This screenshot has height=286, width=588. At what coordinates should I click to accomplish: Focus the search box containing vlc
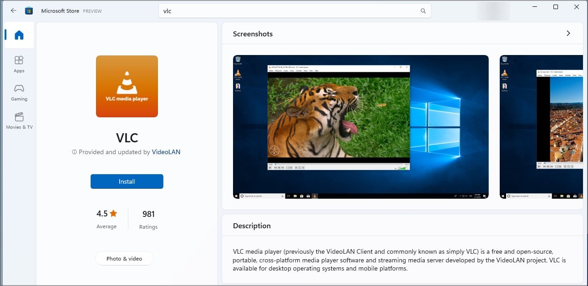click(294, 11)
